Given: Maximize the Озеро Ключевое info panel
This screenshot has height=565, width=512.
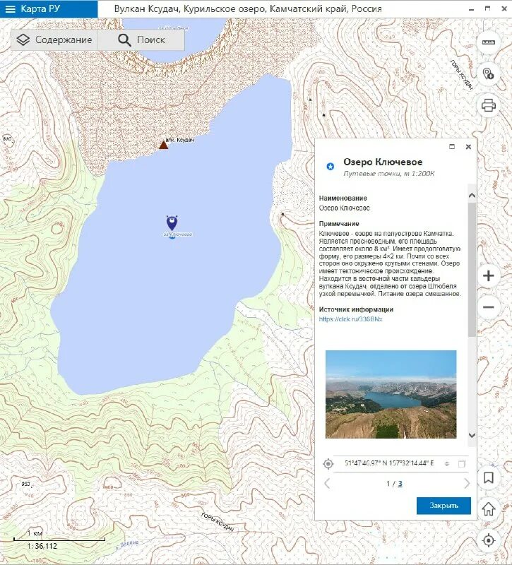Looking at the screenshot, I should click(x=452, y=147).
